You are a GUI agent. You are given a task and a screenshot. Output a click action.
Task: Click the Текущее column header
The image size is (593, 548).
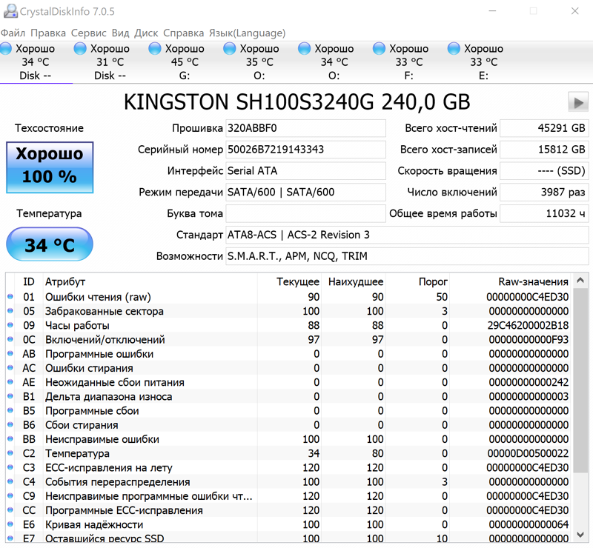pyautogui.click(x=289, y=281)
